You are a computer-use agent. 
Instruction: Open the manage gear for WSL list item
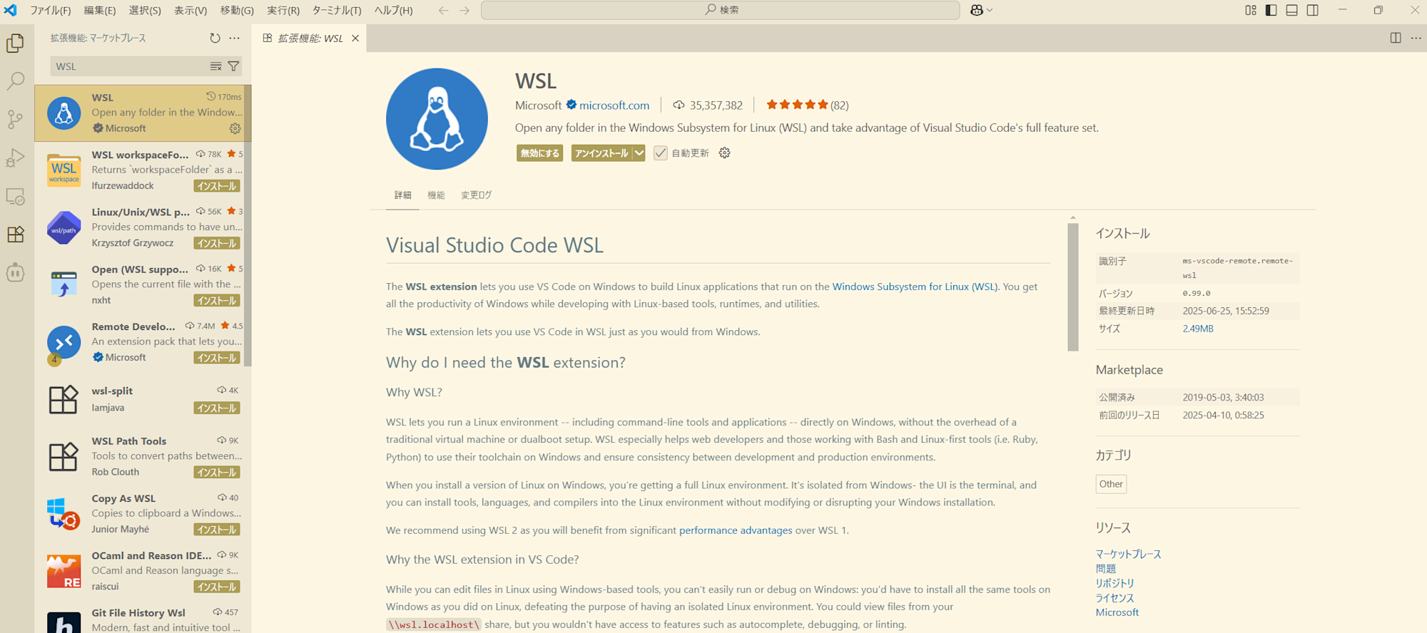coord(235,129)
